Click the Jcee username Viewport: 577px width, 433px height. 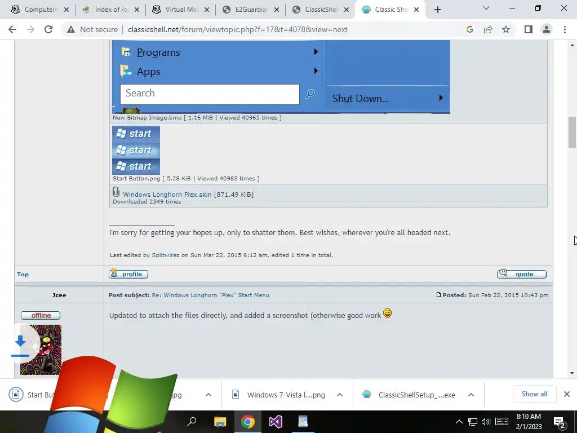click(x=59, y=295)
